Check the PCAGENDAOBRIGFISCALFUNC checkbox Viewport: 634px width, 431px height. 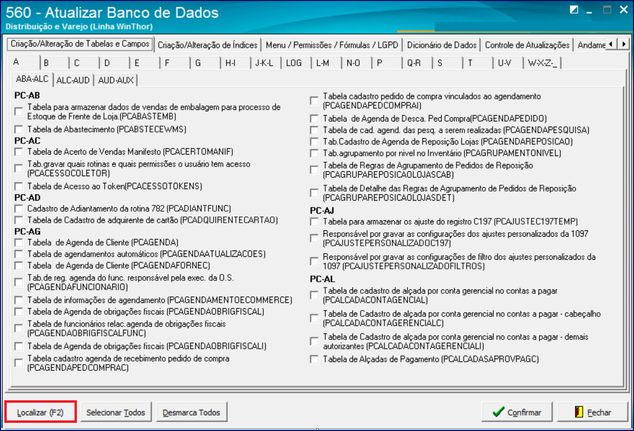pyautogui.click(x=19, y=328)
